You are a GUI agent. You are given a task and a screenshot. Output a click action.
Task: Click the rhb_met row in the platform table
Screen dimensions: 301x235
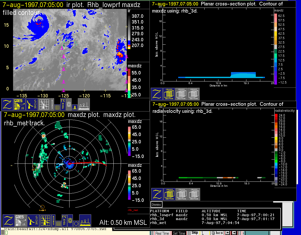point(195,223)
